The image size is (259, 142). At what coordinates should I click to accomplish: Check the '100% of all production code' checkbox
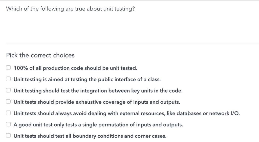[x=8, y=68]
